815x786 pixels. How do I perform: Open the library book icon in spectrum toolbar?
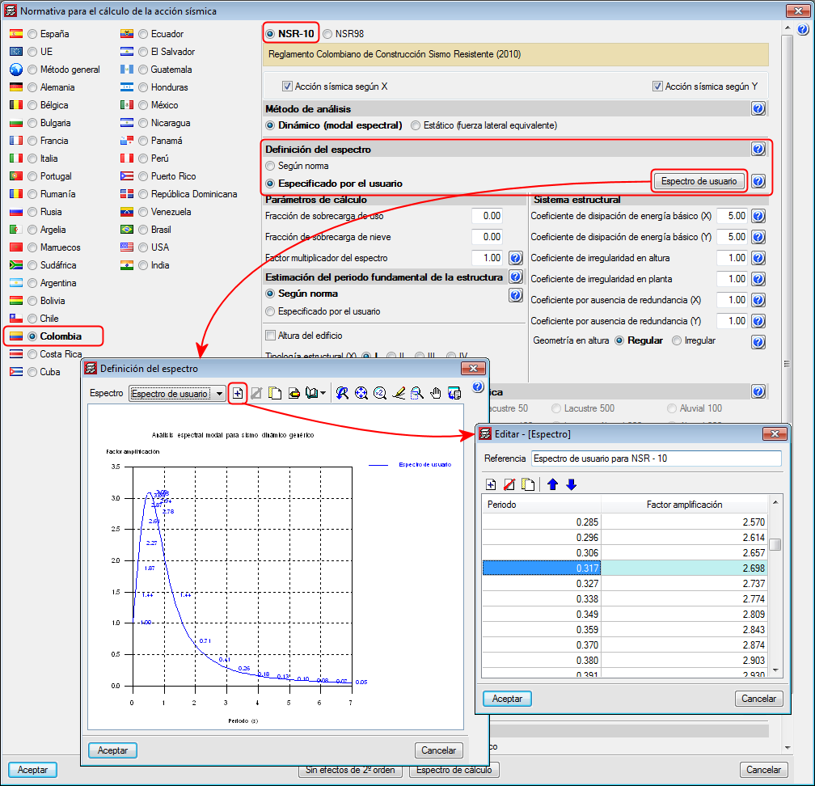[x=312, y=394]
